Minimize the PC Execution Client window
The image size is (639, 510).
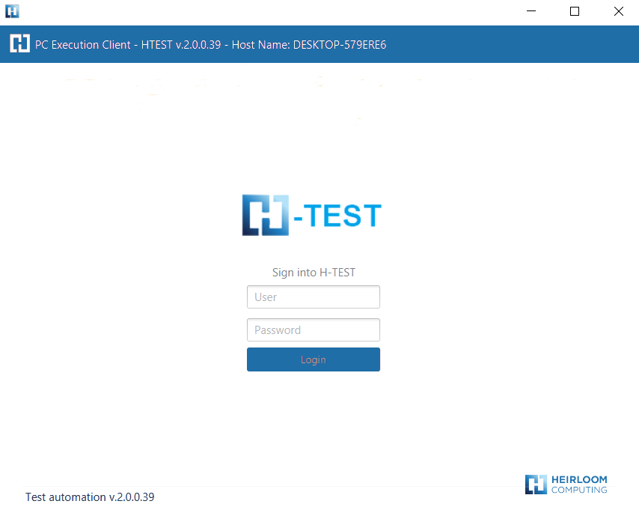click(x=531, y=11)
